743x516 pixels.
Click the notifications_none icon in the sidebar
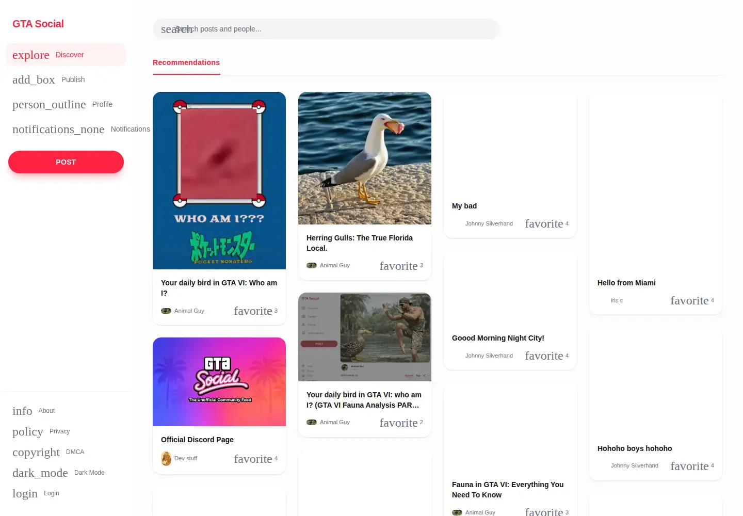point(58,129)
